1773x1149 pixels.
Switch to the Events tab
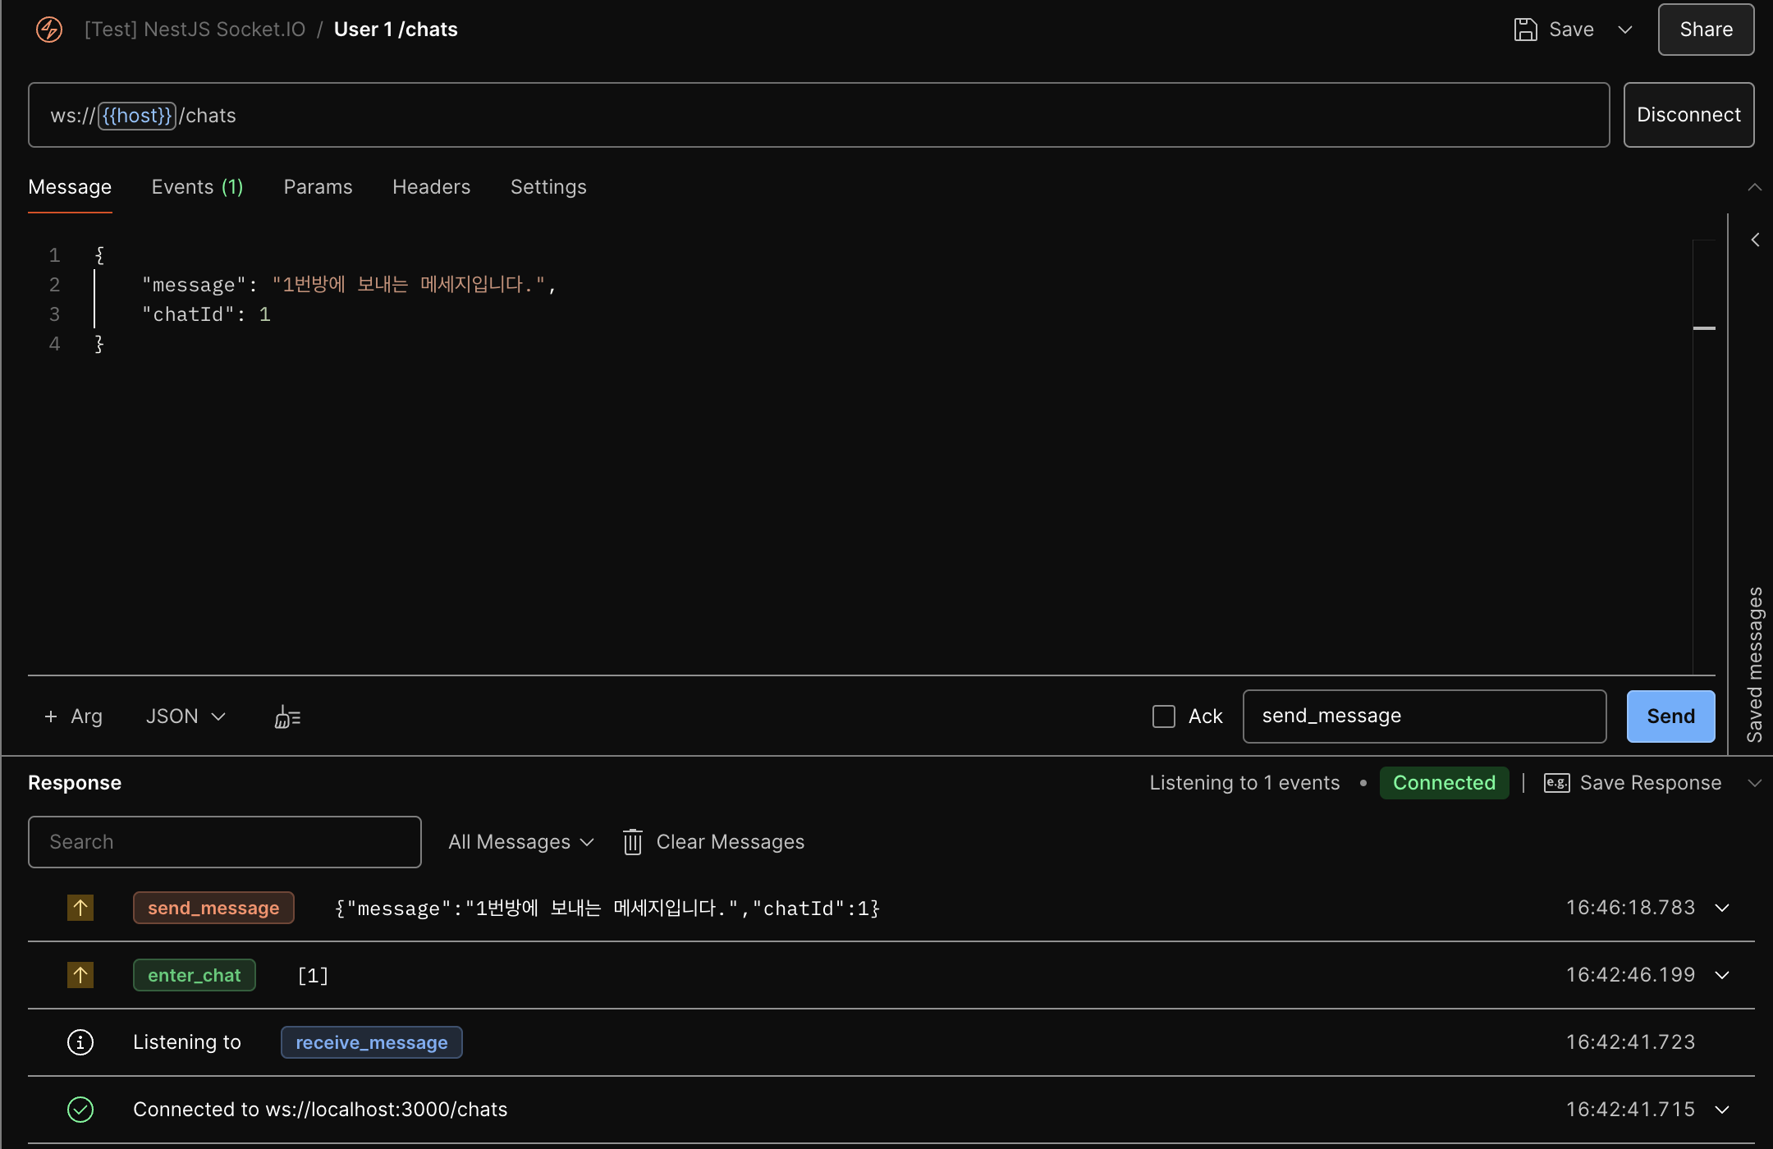click(x=197, y=187)
